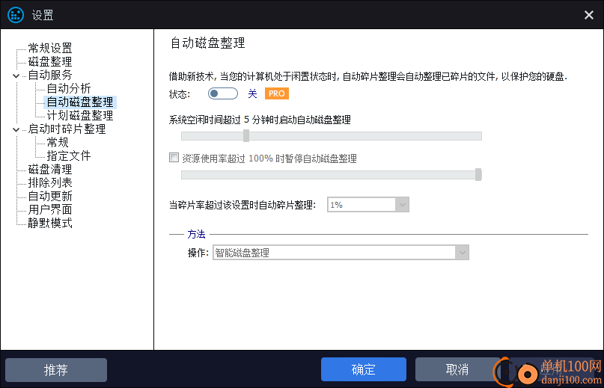Click the resource usage slider handle
This screenshot has height=388, width=604.
click(x=478, y=174)
